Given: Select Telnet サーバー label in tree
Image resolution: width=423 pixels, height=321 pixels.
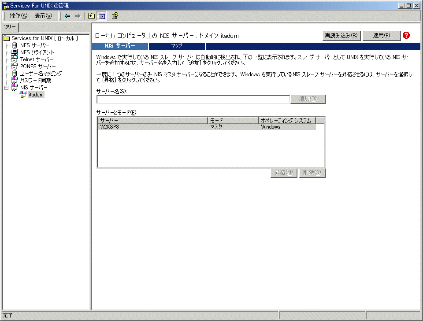Looking at the screenshot, I should 37,59.
